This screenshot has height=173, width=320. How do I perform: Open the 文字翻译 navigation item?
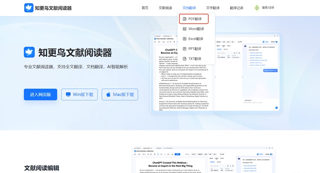point(212,8)
